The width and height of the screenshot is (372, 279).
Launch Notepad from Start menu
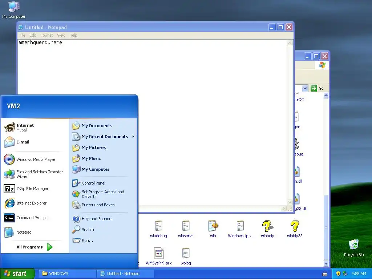coord(35,232)
